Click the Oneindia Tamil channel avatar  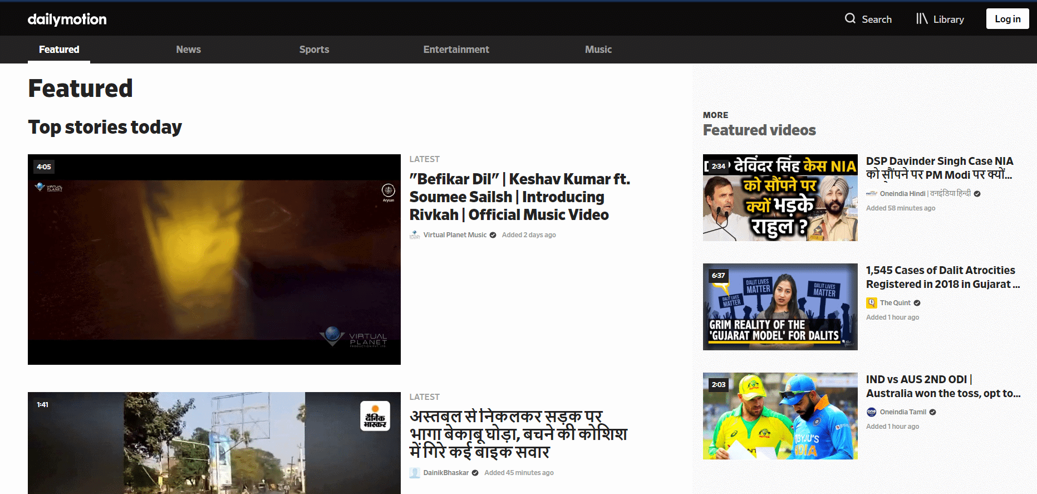point(872,412)
